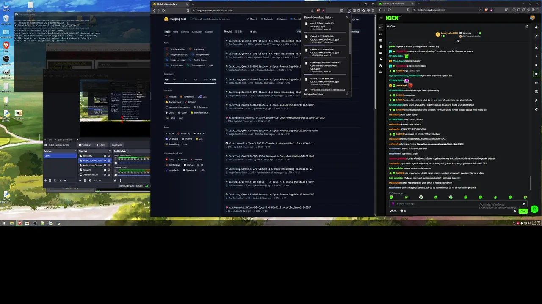The width and height of the screenshot is (542, 304).
Task: Toggle visibility of Audio Input Capture source
Action: coord(105,165)
